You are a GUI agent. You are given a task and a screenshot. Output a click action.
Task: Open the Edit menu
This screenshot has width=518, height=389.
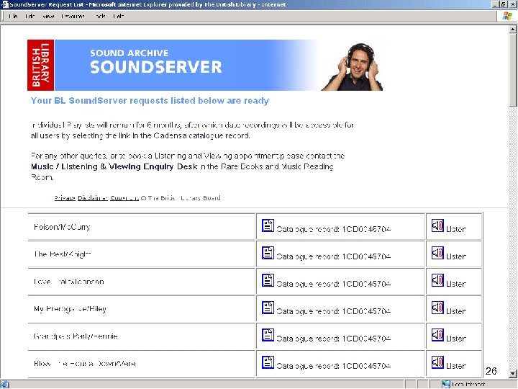[x=29, y=16]
